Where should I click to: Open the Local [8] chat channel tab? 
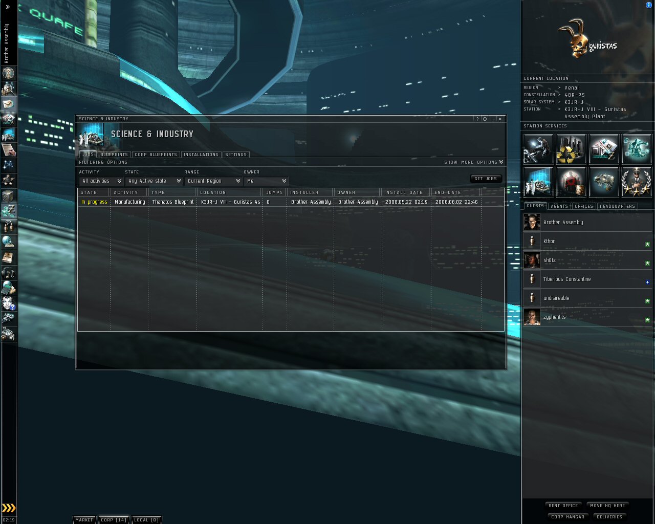[x=146, y=520]
